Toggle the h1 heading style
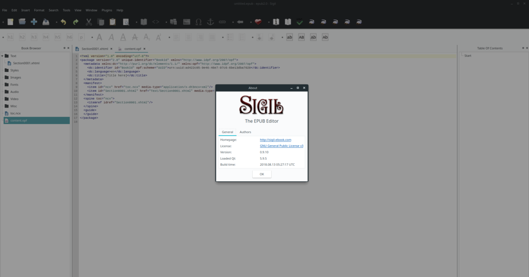Screen dimensions: 529x277 click(x=10, y=37)
